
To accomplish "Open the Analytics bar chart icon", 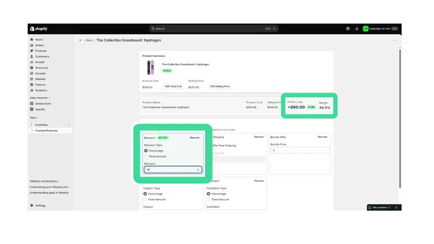I will (31, 91).
